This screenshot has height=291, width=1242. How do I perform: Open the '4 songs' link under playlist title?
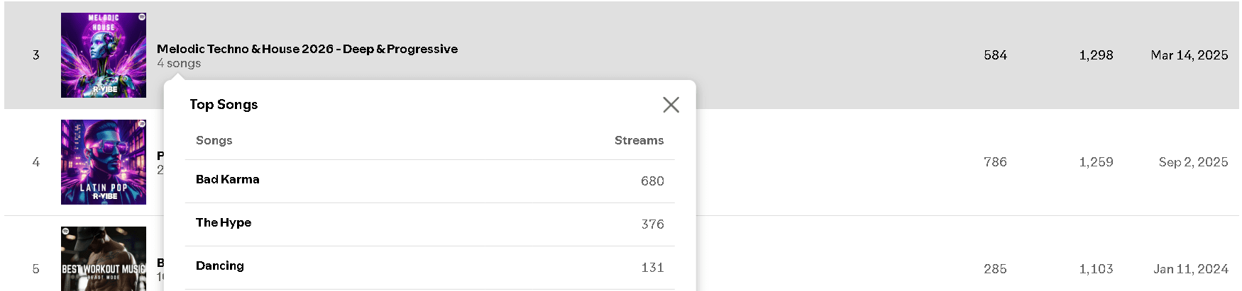pos(179,63)
